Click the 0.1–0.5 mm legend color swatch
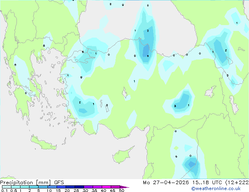 click(7, 187)
